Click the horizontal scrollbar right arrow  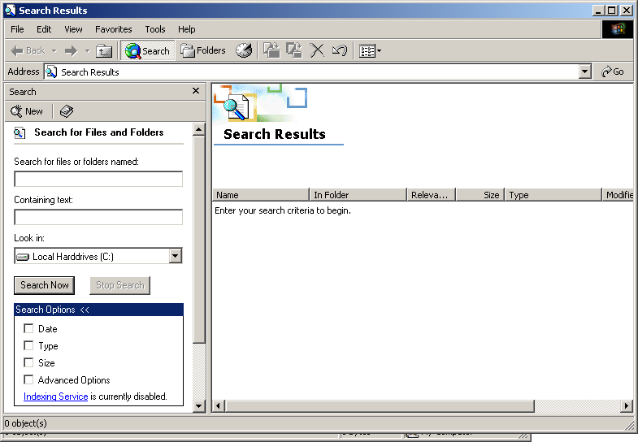coord(627,405)
